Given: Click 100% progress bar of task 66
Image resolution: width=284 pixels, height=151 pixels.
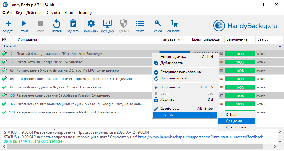Looking at the screenshot, I should [240, 79].
